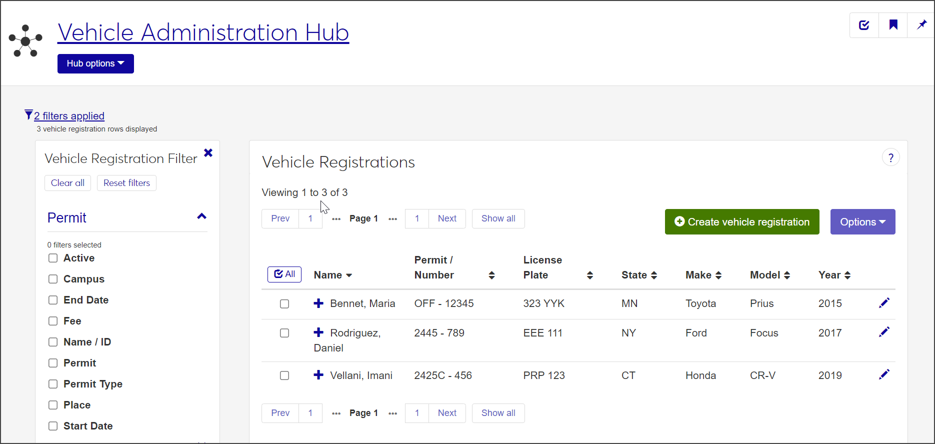Enable the Active permit filter checkbox
The width and height of the screenshot is (935, 444).
click(53, 258)
